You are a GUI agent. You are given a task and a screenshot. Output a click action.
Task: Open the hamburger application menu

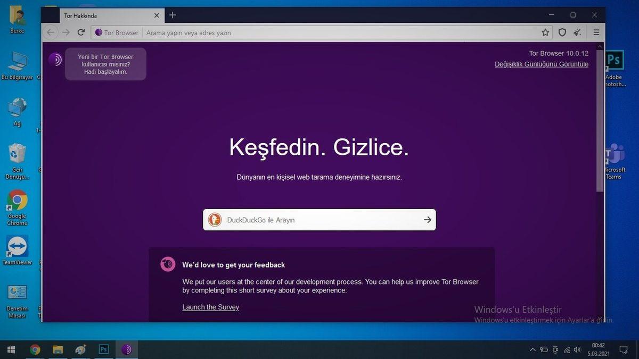coord(596,32)
